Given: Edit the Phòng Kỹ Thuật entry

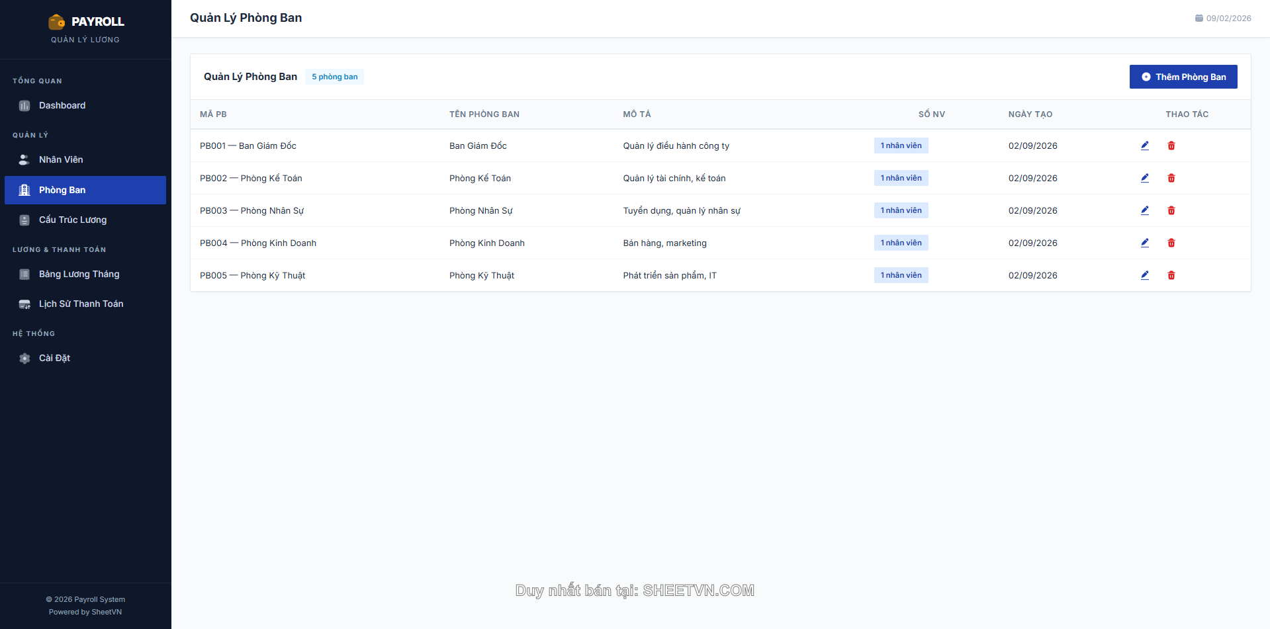Looking at the screenshot, I should (x=1144, y=275).
